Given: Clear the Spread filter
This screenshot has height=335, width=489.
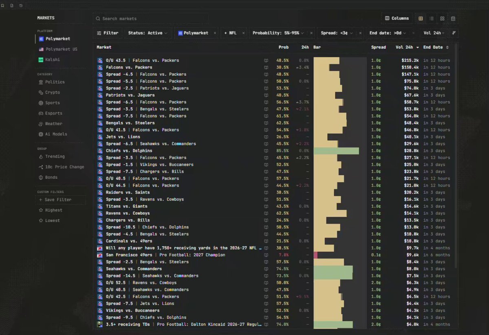Looking at the screenshot, I should [360, 33].
